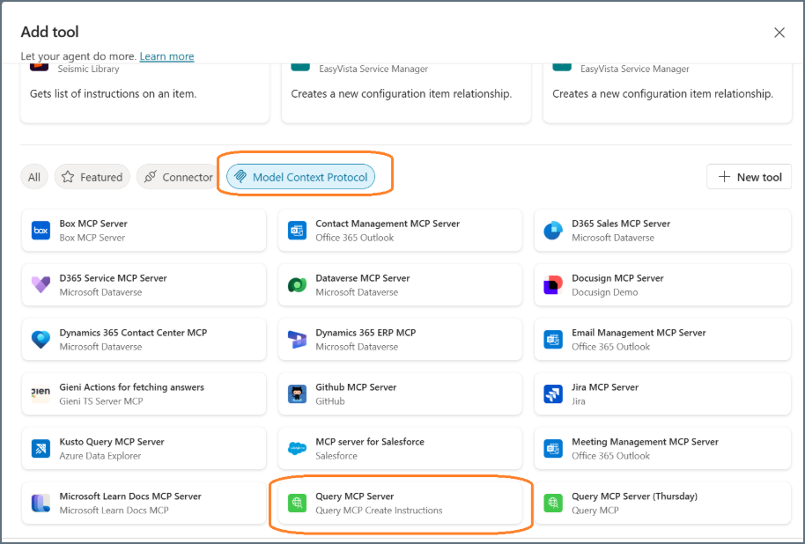Open the Learn more link
805x544 pixels.
166,56
